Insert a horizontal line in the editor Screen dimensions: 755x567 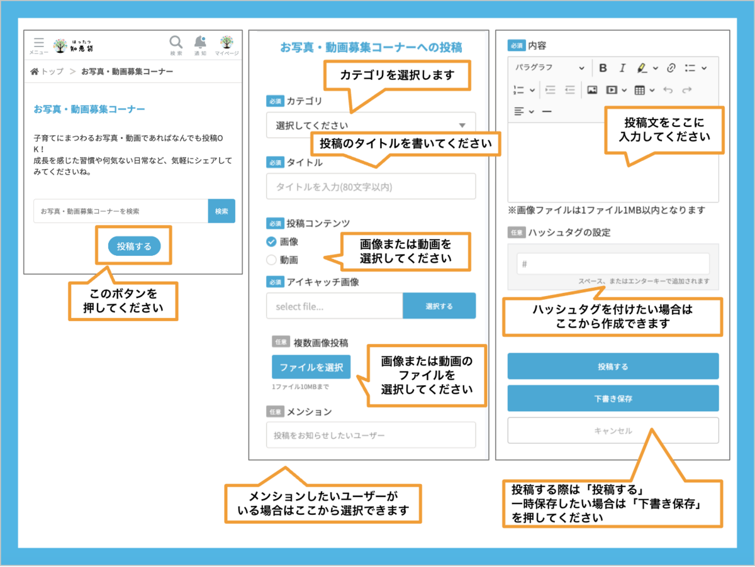546,111
